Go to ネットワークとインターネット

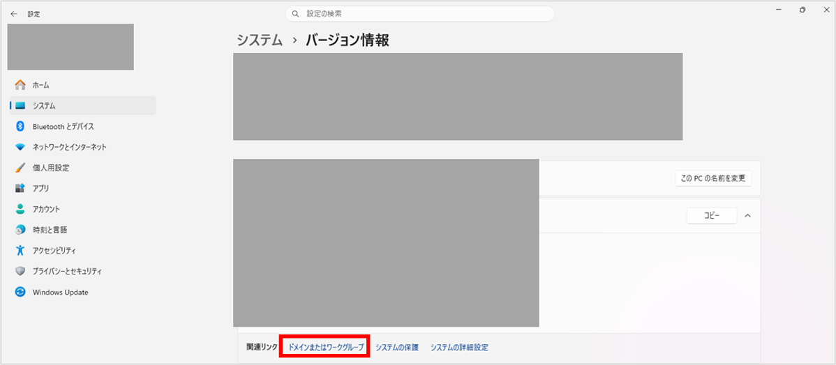point(82,147)
